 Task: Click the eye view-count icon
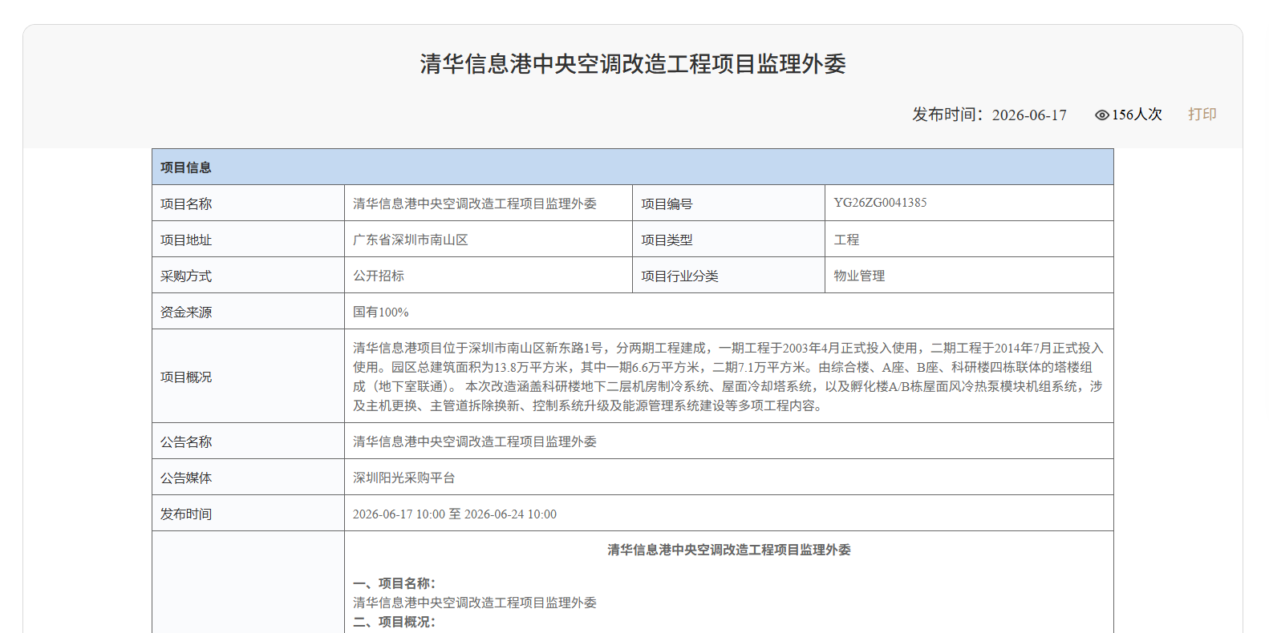coord(1102,115)
